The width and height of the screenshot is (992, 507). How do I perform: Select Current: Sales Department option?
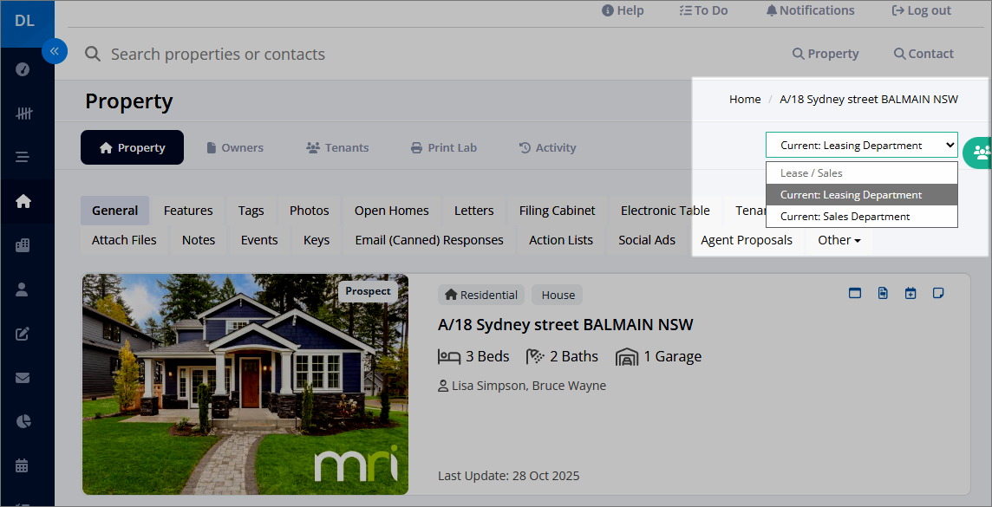click(x=862, y=216)
